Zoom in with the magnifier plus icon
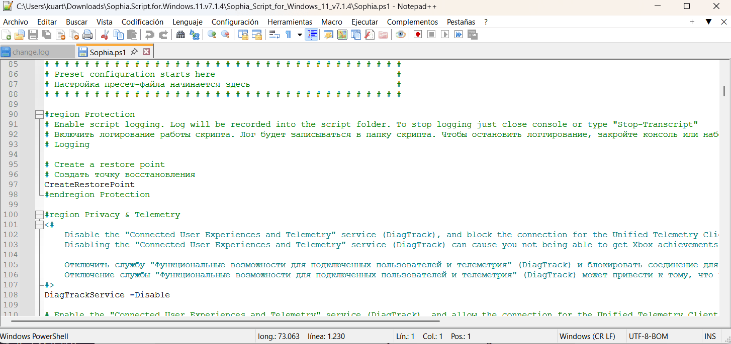 [x=212, y=35]
